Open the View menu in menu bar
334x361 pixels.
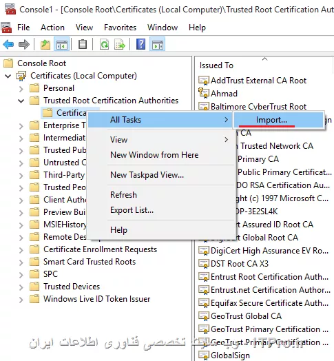(x=84, y=28)
